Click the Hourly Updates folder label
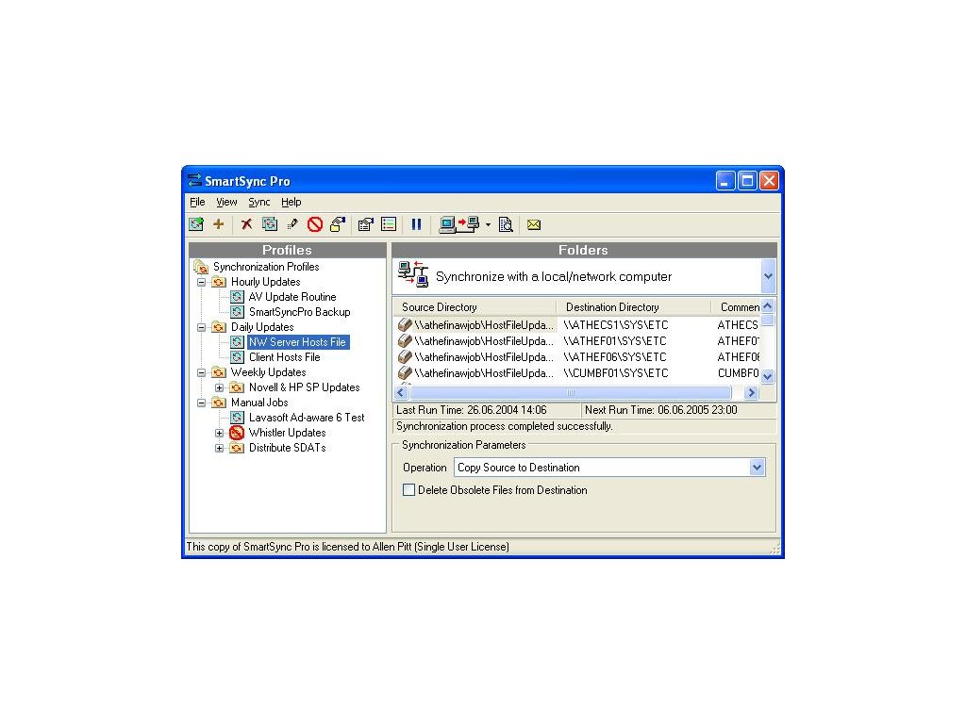This screenshot has height=724, width=966. [x=265, y=282]
